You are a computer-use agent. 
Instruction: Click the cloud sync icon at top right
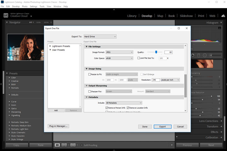point(223,15)
